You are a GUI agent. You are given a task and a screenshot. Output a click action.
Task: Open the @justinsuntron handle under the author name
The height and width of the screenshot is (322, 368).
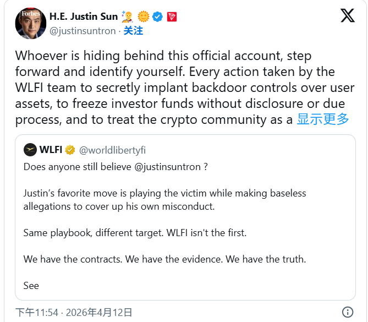[83, 31]
